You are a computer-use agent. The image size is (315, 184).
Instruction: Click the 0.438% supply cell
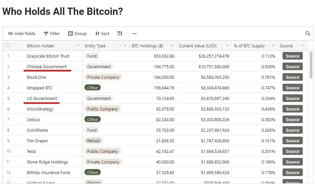tap(254, 109)
